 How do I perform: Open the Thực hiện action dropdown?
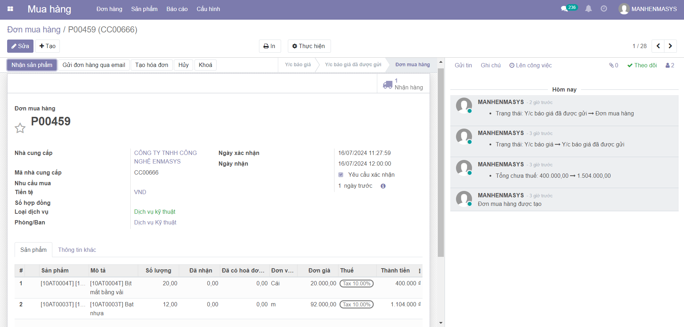[x=309, y=46]
